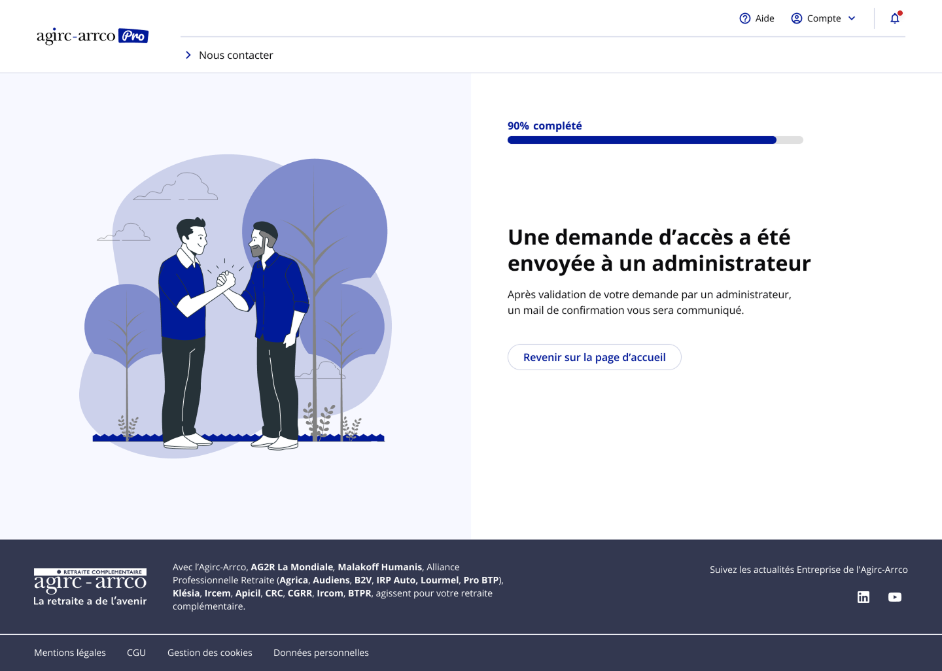The image size is (942, 671).
Task: Expand the Compte dropdown arrow
Action: (x=852, y=18)
